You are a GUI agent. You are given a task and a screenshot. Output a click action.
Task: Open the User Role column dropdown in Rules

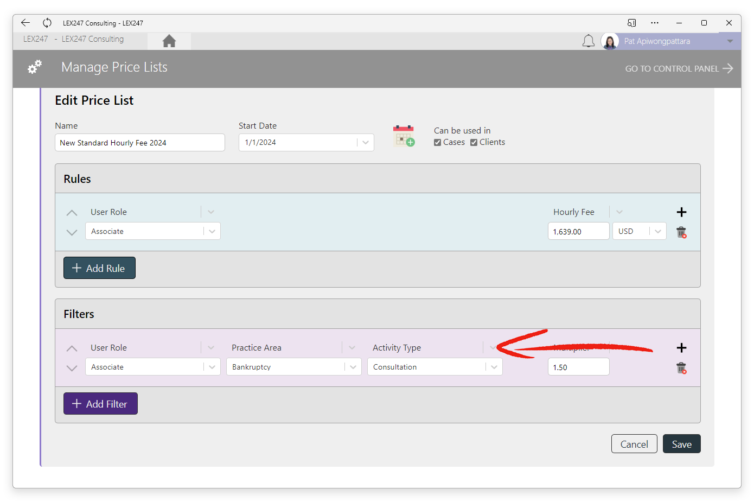tap(211, 212)
